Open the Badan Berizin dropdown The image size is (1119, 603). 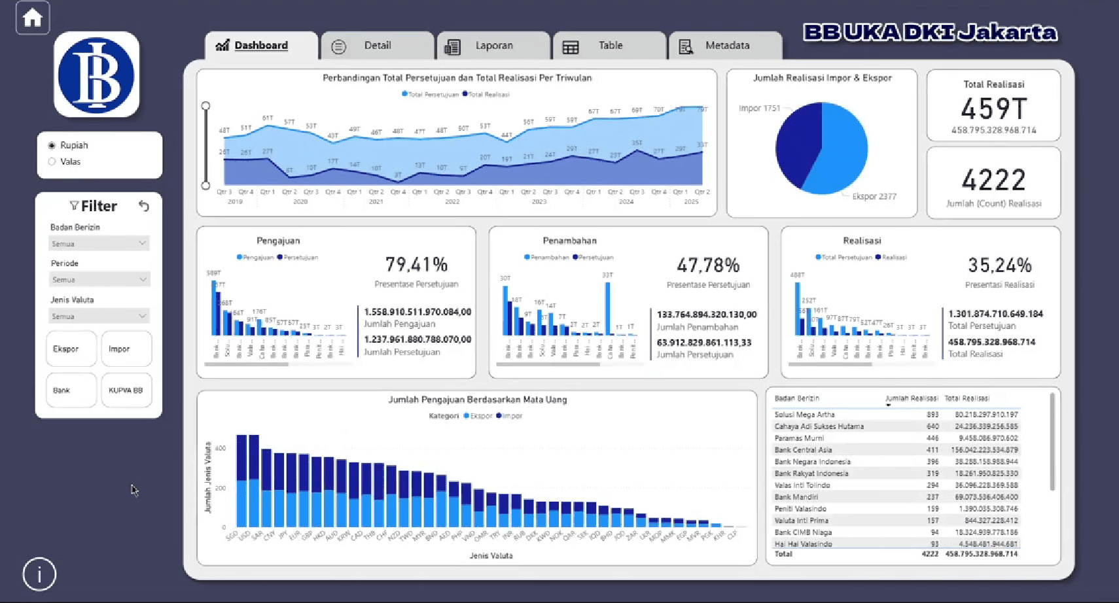pyautogui.click(x=99, y=243)
